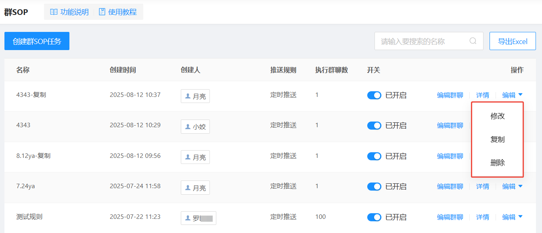Screen dimensions: 542x233
Task: Click the 导出Excel button
Action: pyautogui.click(x=513, y=41)
